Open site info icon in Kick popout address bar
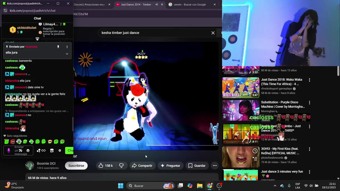 pyautogui.click(x=5, y=11)
